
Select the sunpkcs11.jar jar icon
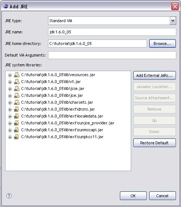point(17,137)
